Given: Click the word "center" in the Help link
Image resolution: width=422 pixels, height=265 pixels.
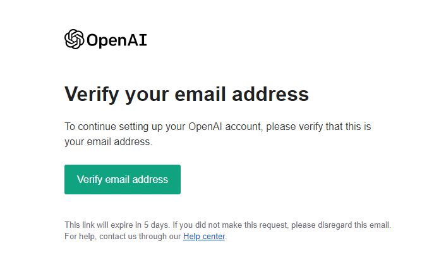Looking at the screenshot, I should (213, 237).
